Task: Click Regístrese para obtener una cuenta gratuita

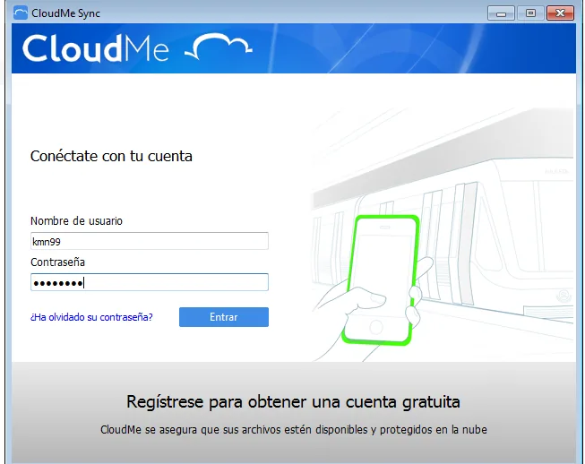Action: pos(293,401)
